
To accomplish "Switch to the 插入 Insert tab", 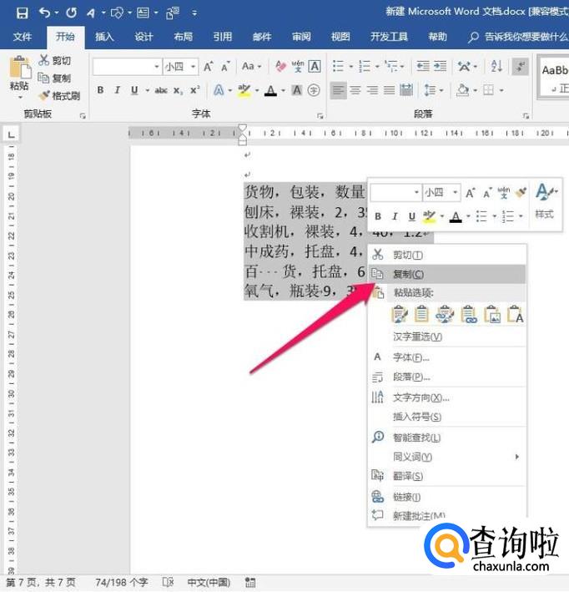I will tap(104, 37).
